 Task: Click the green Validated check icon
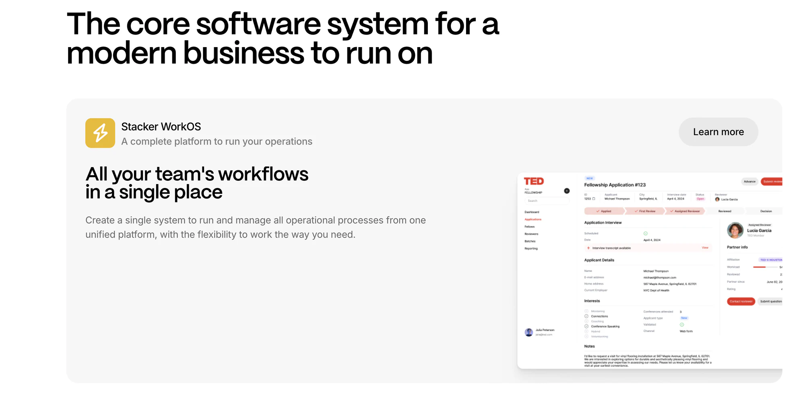point(682,325)
